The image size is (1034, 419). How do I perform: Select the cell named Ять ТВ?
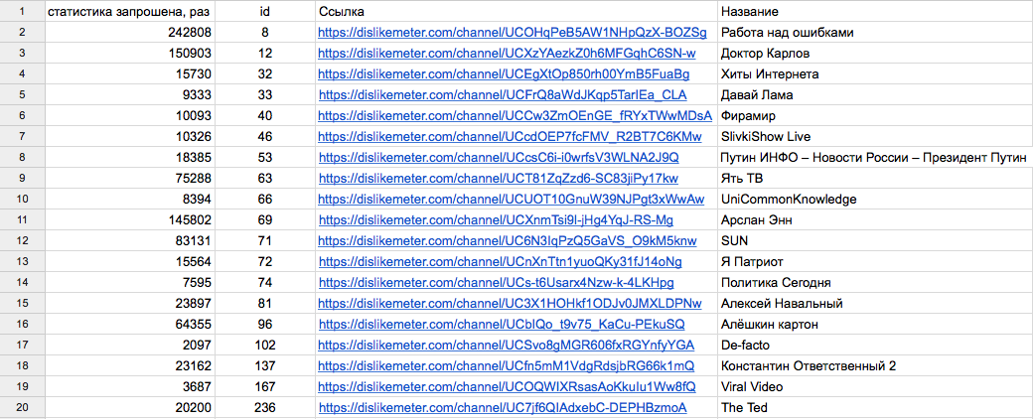pos(875,179)
